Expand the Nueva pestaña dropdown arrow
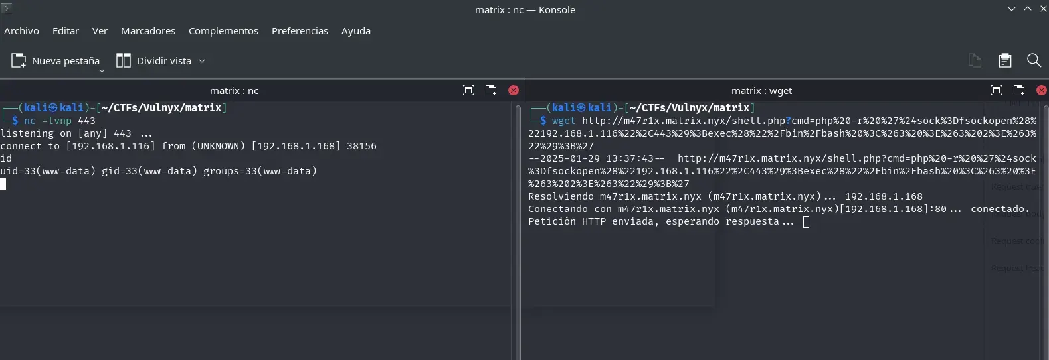1049x360 pixels. pyautogui.click(x=102, y=71)
